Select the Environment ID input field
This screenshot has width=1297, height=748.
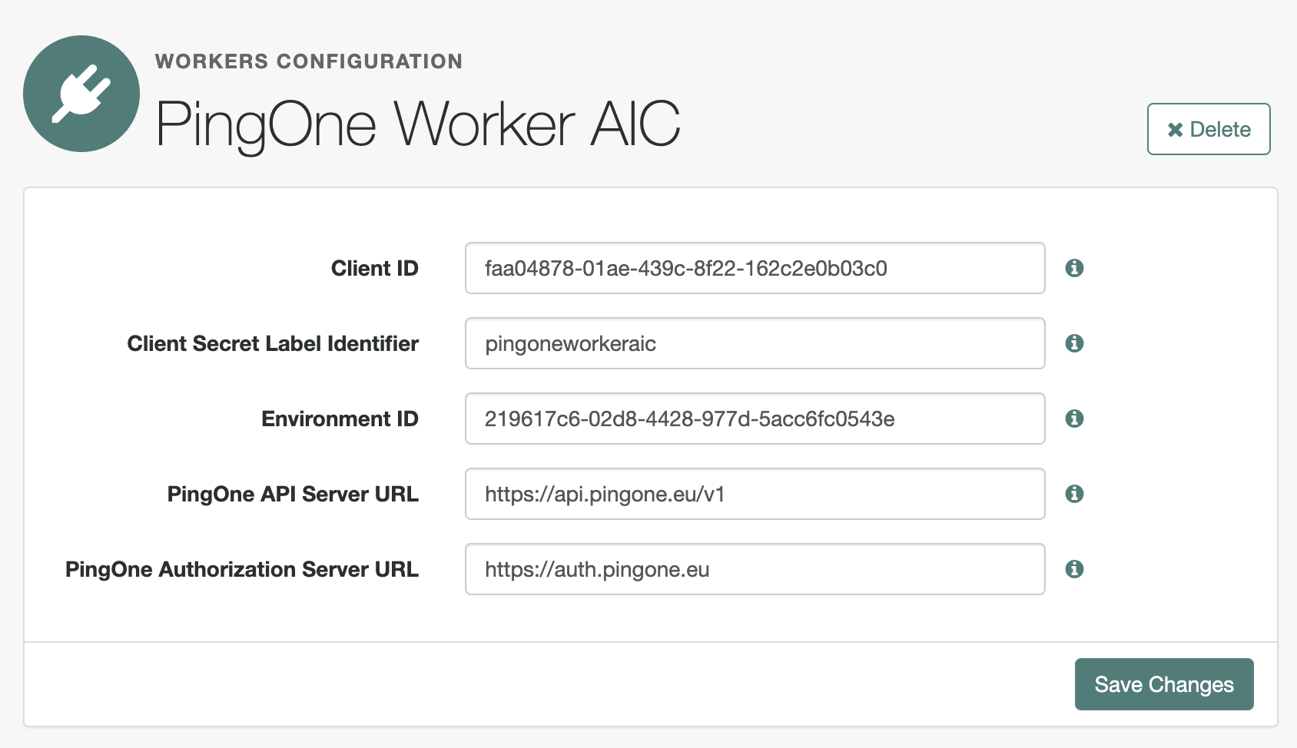pos(754,419)
